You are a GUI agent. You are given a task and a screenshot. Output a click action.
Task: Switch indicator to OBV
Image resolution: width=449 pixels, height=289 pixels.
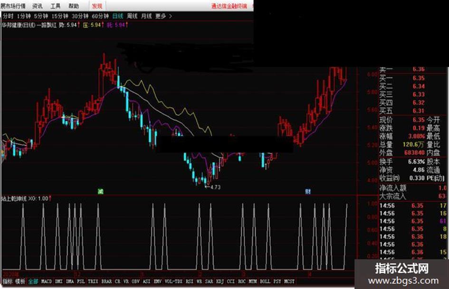click(135, 281)
